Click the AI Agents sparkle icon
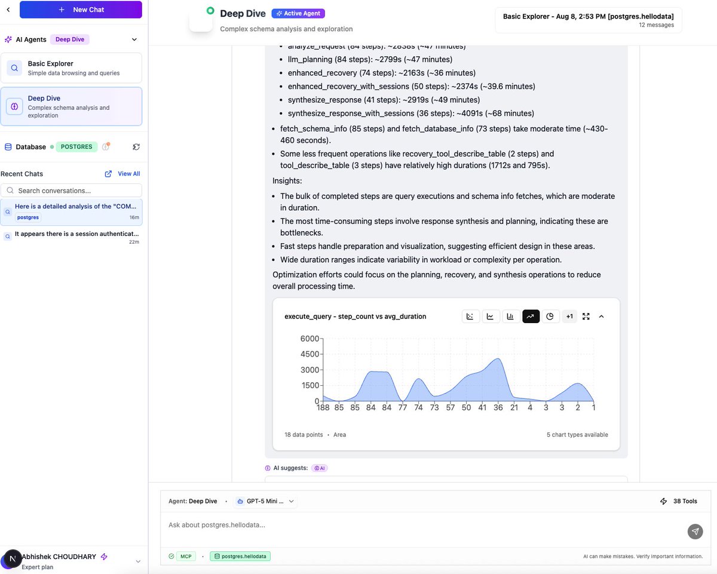Image resolution: width=717 pixels, height=574 pixels. (8, 39)
